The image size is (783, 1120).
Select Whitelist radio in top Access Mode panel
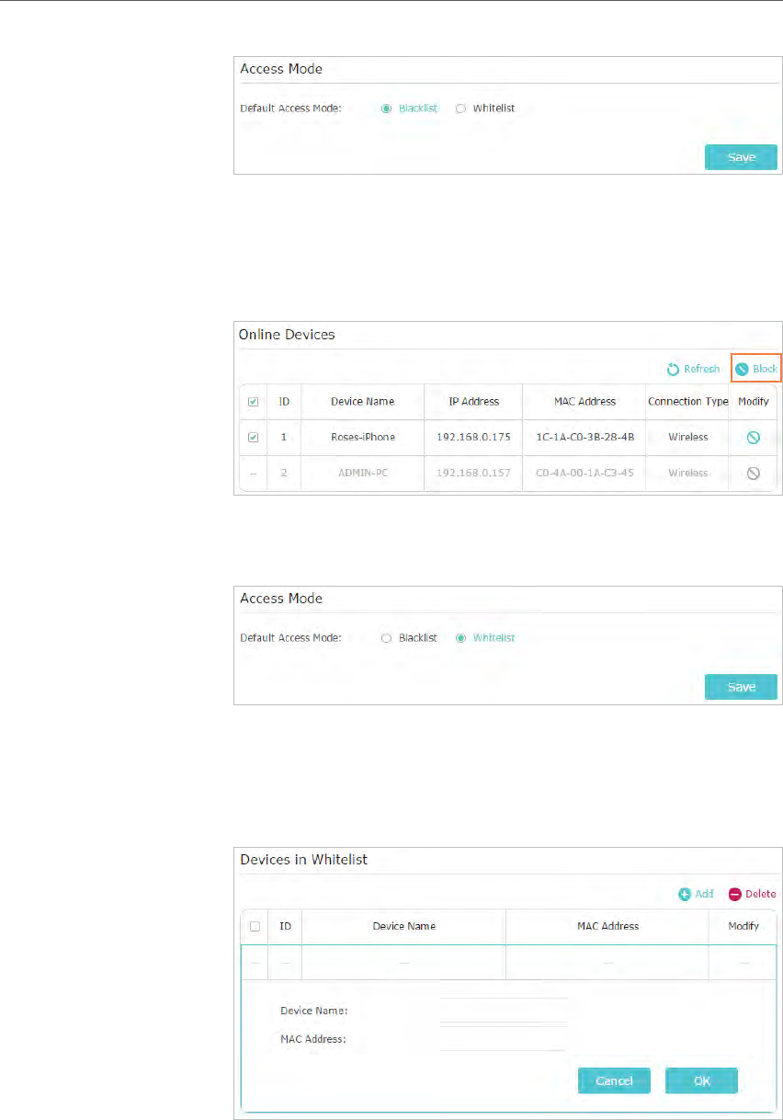pos(460,109)
